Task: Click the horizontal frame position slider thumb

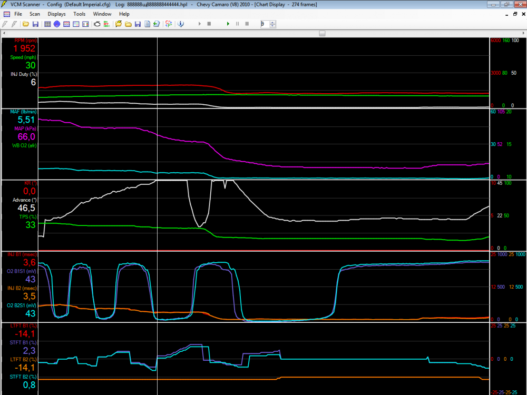Action: click(x=322, y=33)
